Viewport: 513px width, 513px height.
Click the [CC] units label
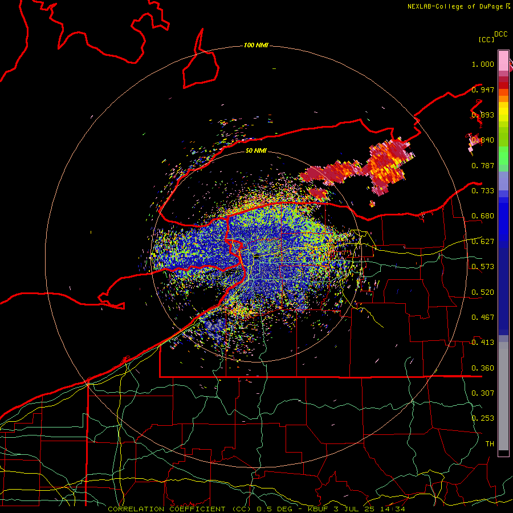point(486,39)
